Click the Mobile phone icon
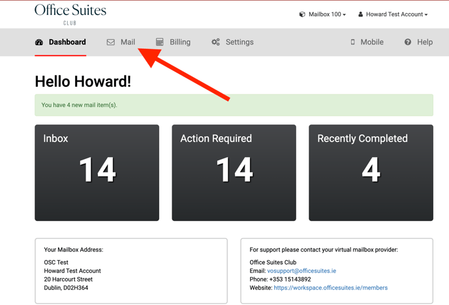The image size is (449, 305). click(353, 42)
